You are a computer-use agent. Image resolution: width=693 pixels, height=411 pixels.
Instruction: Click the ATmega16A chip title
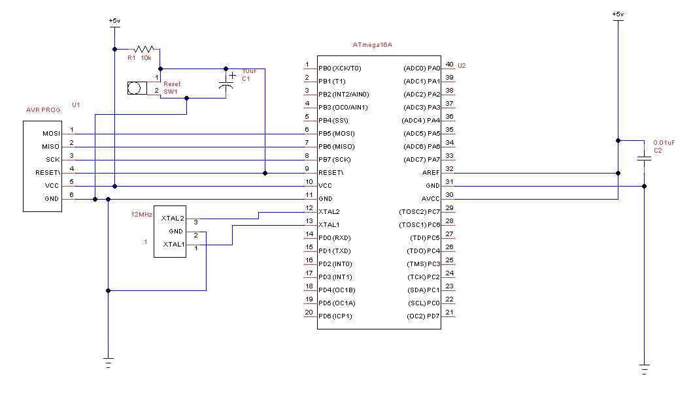coord(372,45)
